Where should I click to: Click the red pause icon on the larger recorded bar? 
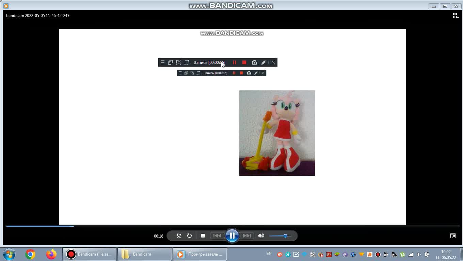point(234,63)
